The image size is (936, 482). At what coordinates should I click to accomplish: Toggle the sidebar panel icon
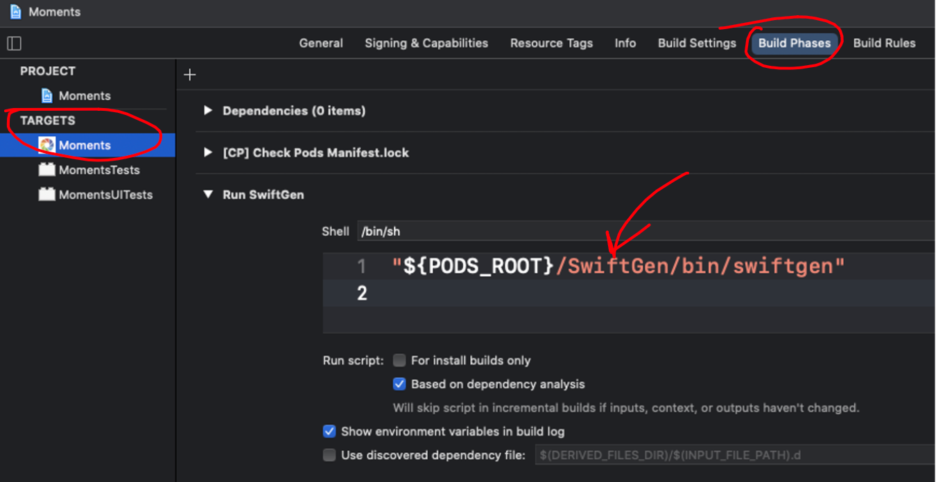(x=14, y=43)
